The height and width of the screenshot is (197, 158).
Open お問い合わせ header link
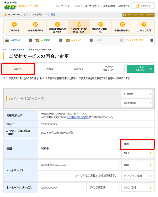point(124,6)
